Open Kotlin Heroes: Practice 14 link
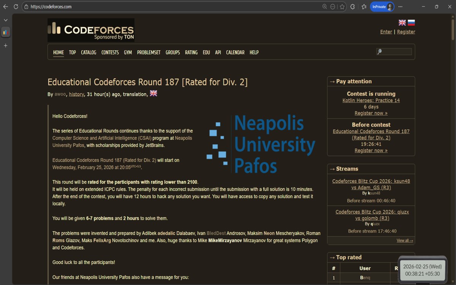The image size is (456, 285). tap(371, 101)
